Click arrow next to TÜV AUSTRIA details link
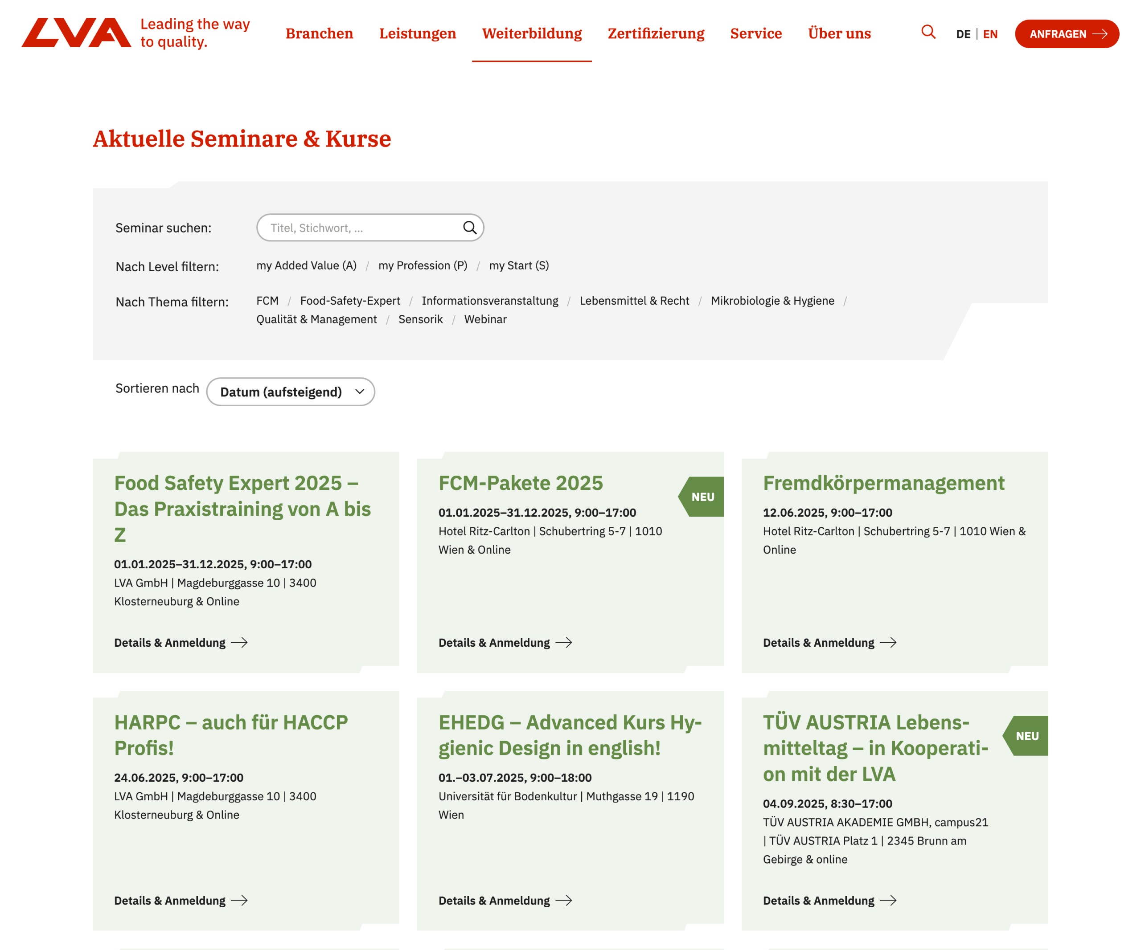 888,901
